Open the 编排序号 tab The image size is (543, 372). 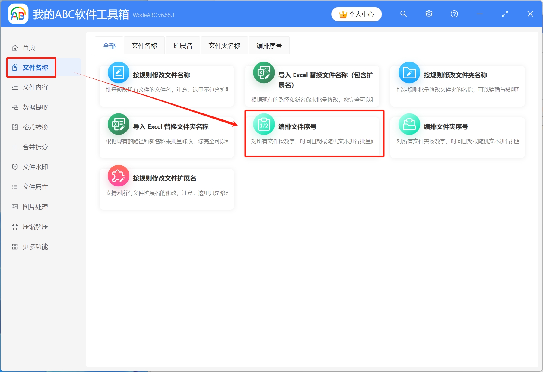click(x=269, y=45)
